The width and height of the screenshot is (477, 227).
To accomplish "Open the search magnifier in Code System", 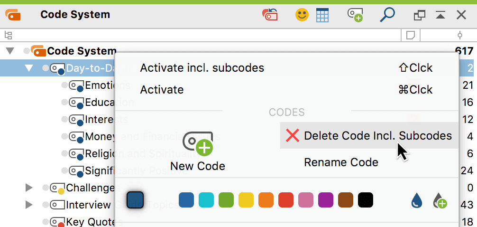I will (x=387, y=15).
